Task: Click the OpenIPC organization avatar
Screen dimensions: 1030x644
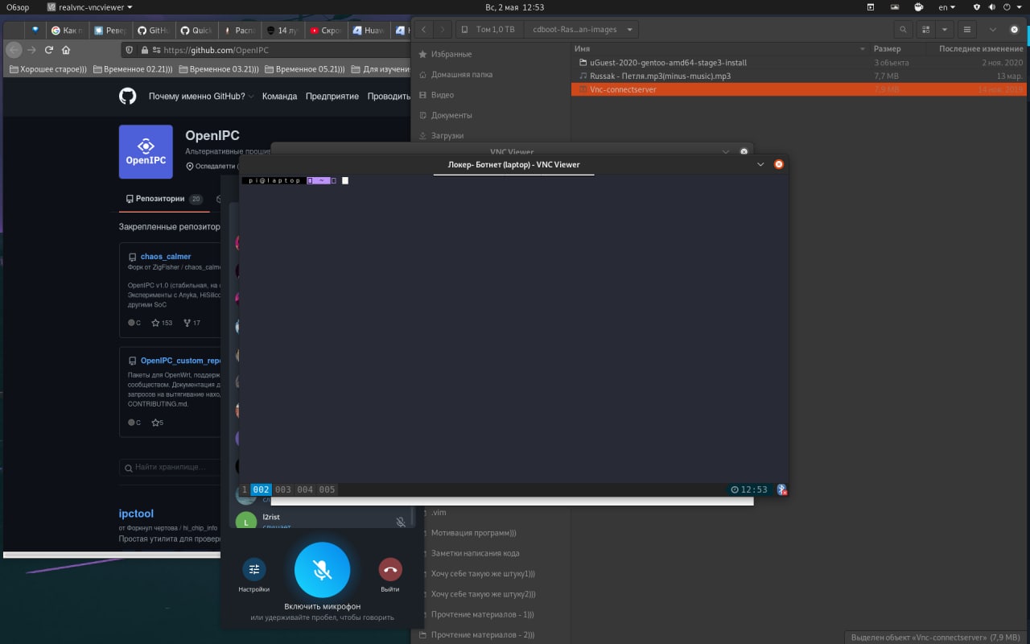Action: point(146,151)
